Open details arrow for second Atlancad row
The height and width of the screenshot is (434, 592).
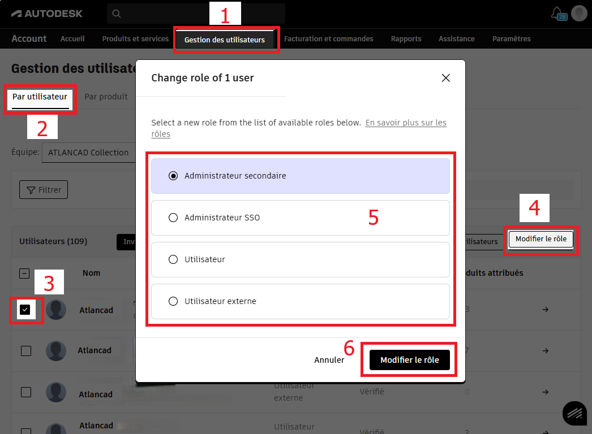click(x=545, y=351)
